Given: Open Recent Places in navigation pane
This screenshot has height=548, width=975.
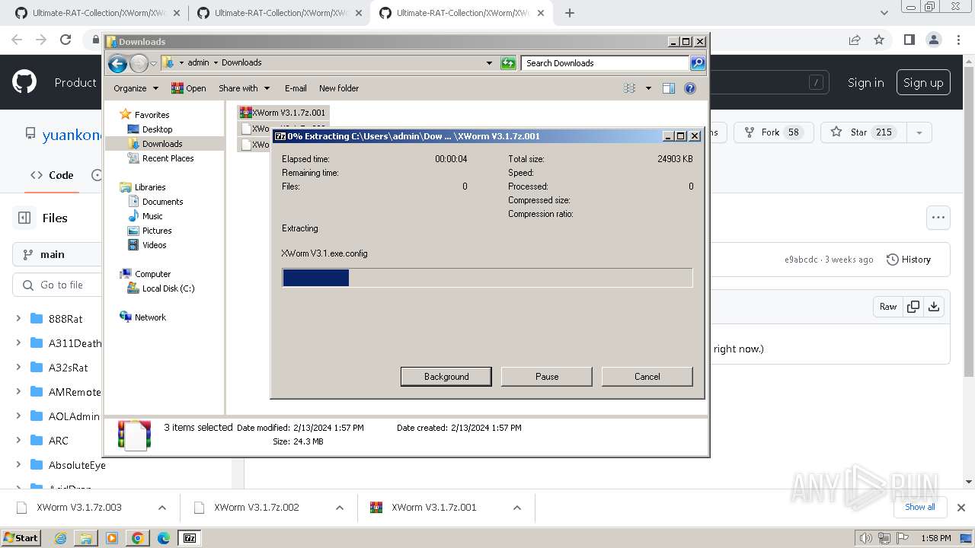Looking at the screenshot, I should click(x=168, y=158).
